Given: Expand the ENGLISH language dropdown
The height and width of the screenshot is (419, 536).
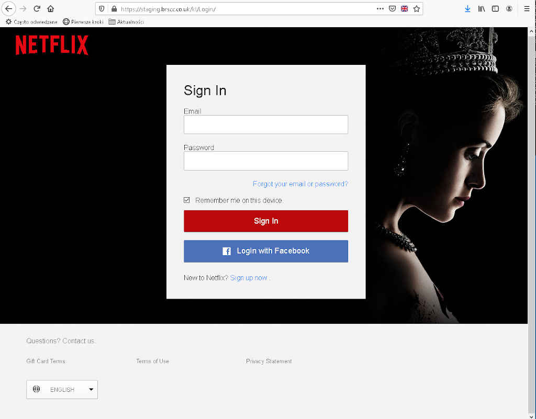Looking at the screenshot, I should [62, 390].
